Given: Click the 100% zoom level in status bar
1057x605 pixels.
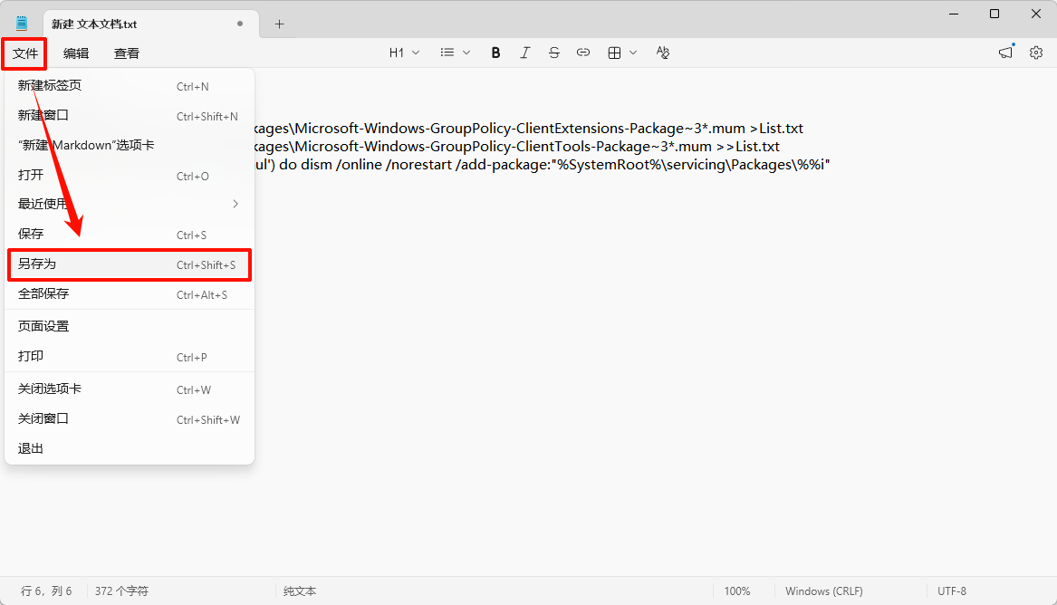Looking at the screenshot, I should click(x=737, y=591).
